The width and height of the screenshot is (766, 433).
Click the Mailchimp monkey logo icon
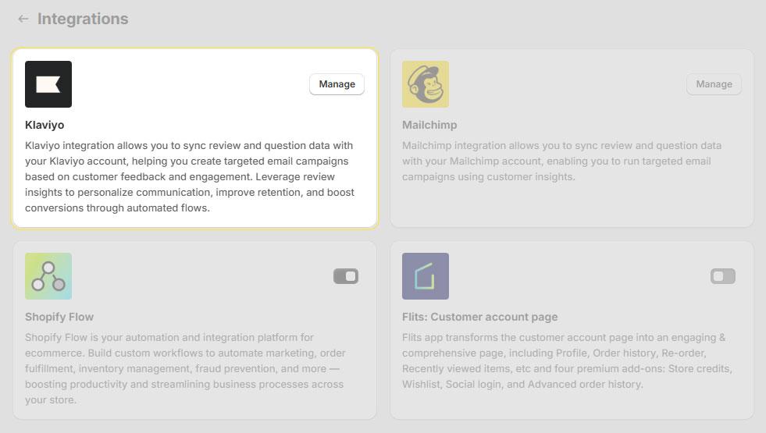point(426,84)
